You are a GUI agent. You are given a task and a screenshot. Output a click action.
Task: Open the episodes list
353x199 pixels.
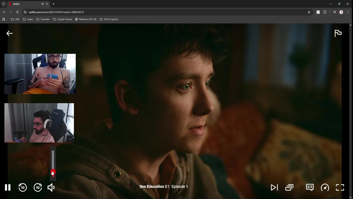click(289, 187)
